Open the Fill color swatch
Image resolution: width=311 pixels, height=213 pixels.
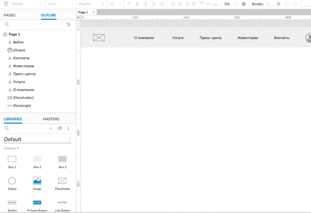[235, 4]
